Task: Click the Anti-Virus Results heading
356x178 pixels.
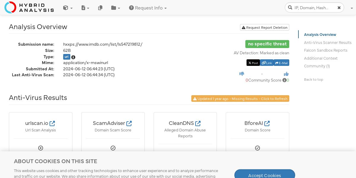Action: [x=38, y=98]
